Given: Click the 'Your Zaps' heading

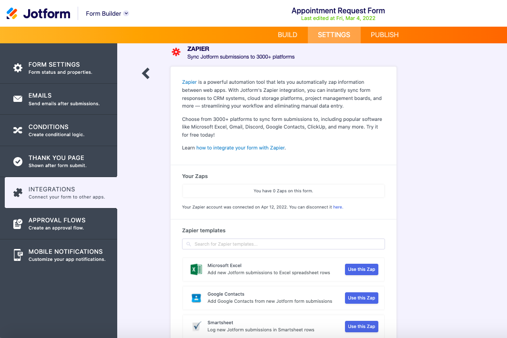Looking at the screenshot, I should 195,176.
